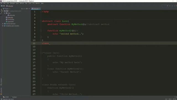This screenshot has width=177, height=100.
Task: Open the Terminal tool window
Action: [x=14, y=97]
